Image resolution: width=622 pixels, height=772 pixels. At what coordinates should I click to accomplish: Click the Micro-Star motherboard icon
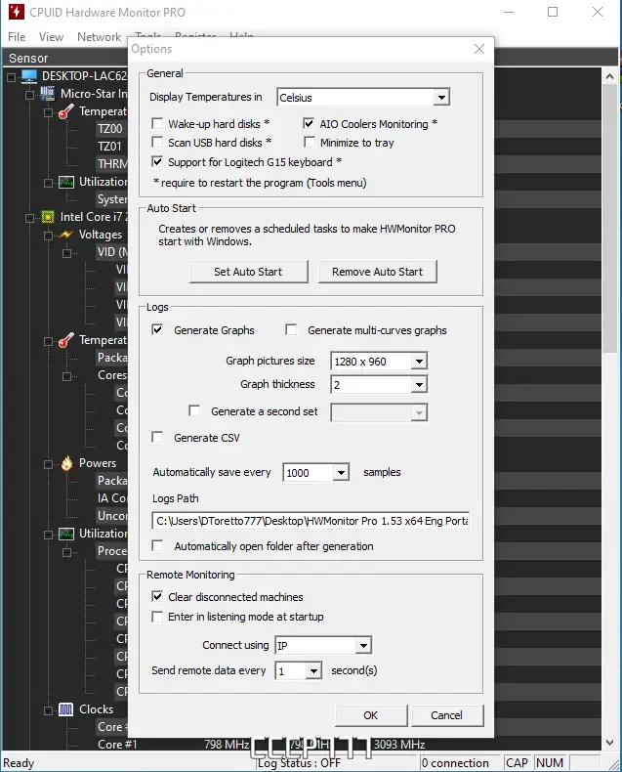coord(47,94)
